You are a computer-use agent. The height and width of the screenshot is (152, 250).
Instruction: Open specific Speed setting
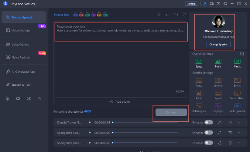click(218, 95)
